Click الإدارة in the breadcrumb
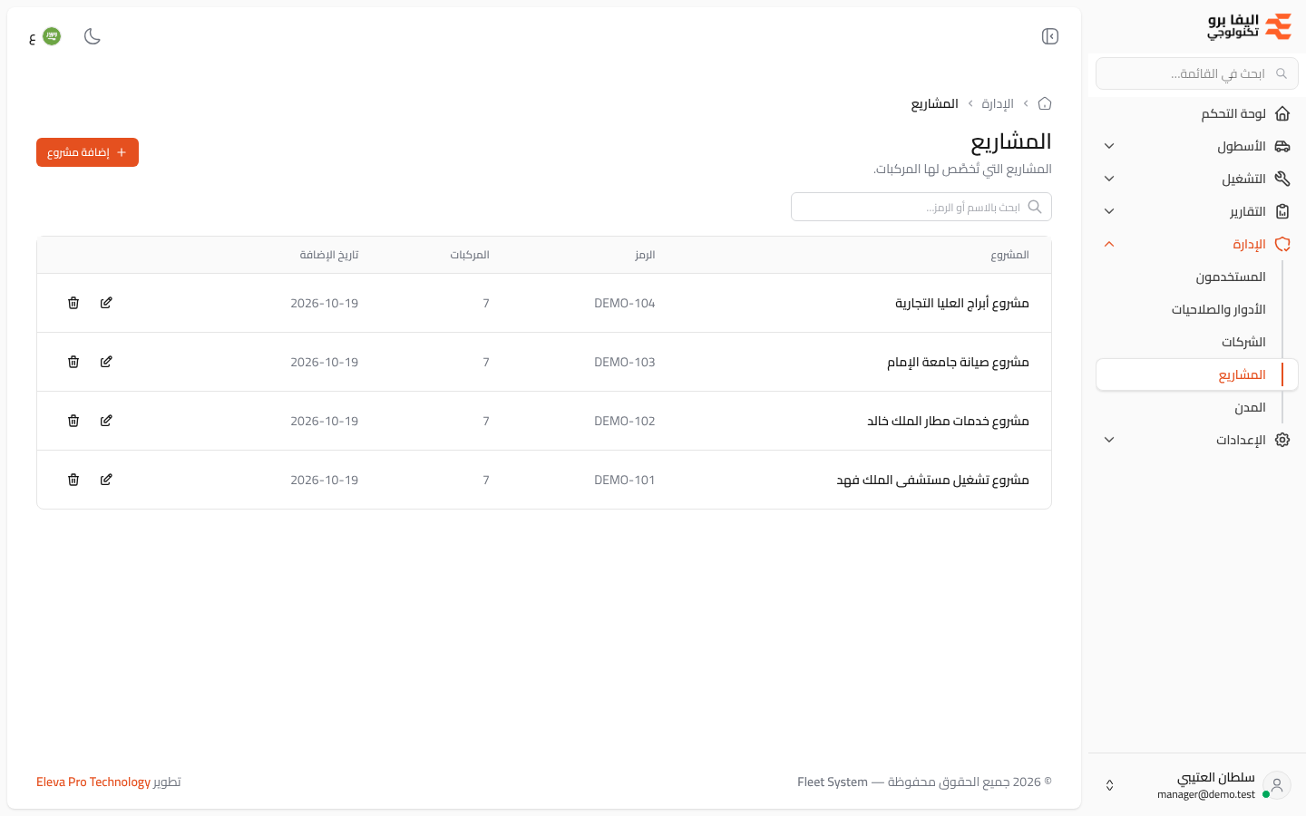The image size is (1306, 816). (998, 103)
